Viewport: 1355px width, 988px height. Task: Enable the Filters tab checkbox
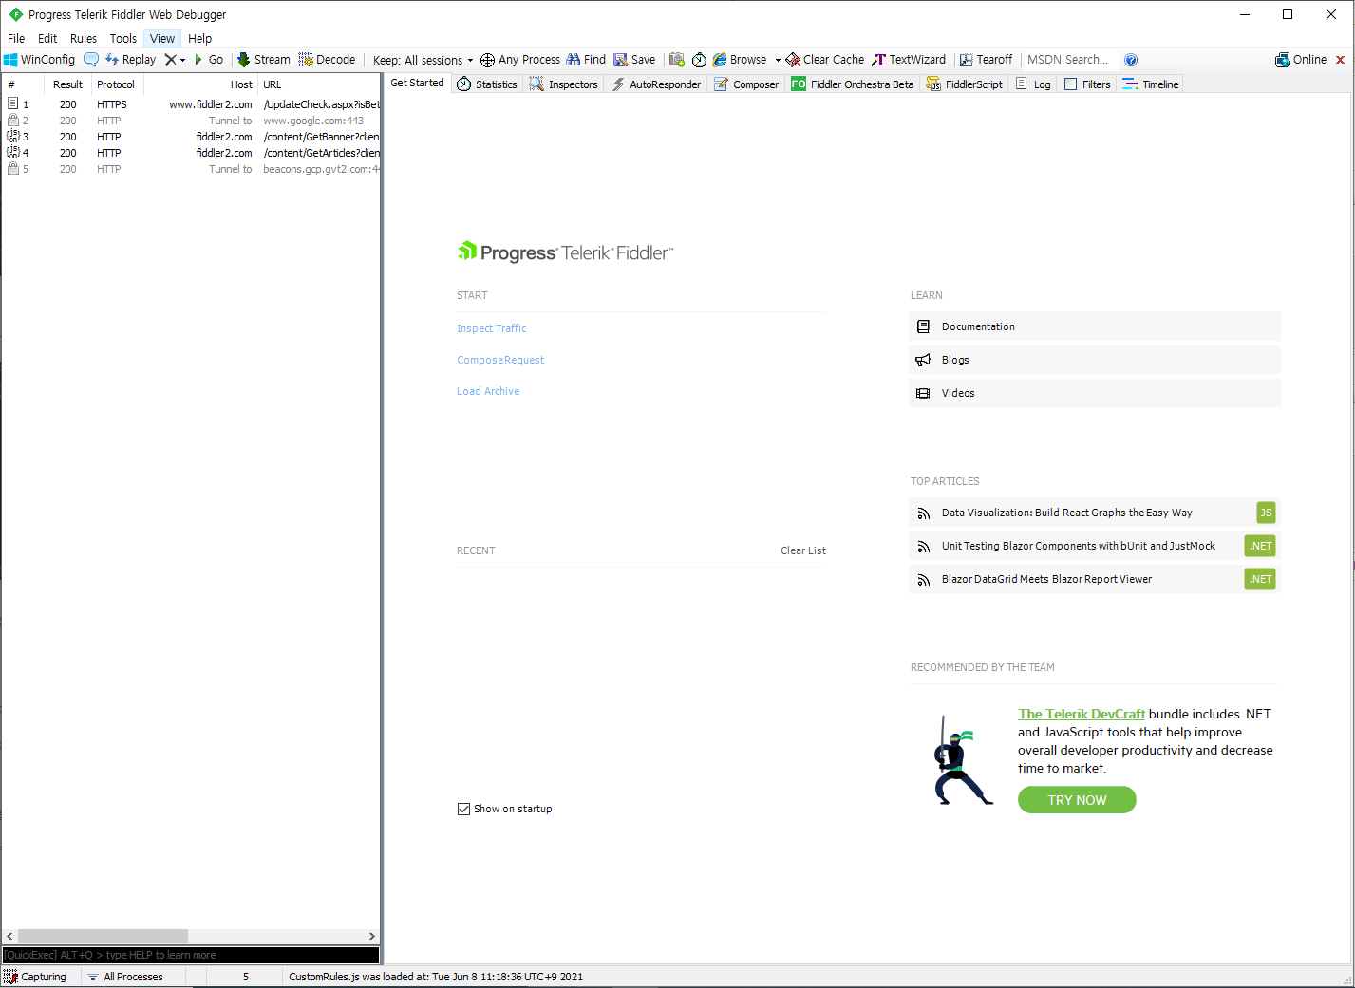1071,84
